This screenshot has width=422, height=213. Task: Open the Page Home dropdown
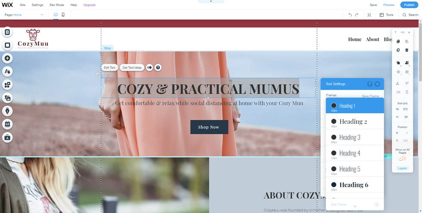point(24,15)
